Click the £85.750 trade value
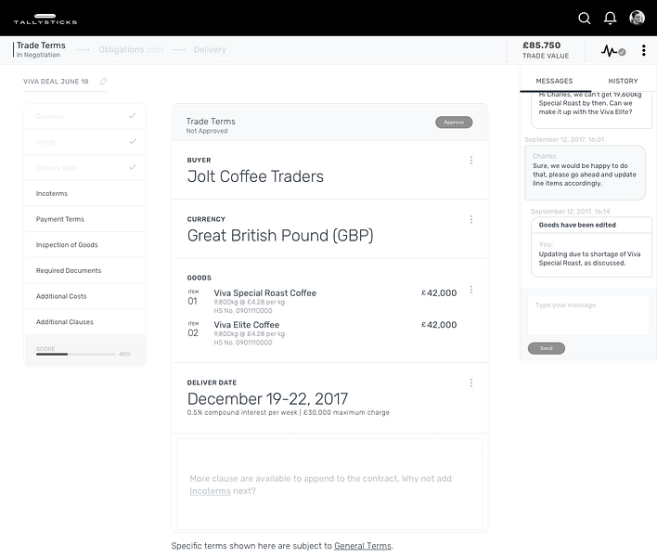Image resolution: width=657 pixels, height=557 pixels. click(541, 45)
